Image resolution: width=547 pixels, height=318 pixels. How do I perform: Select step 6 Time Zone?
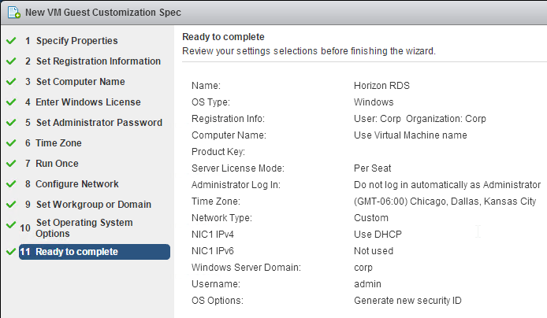tap(54, 143)
